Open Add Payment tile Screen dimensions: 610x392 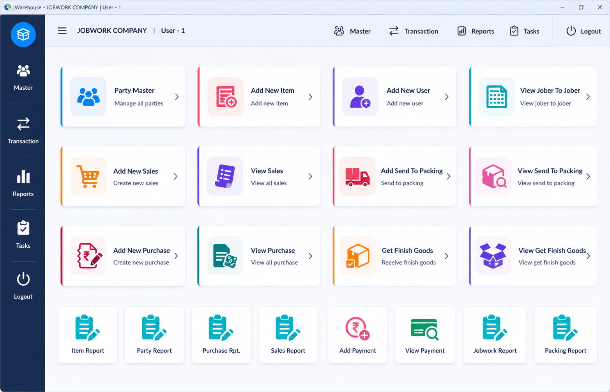click(358, 335)
